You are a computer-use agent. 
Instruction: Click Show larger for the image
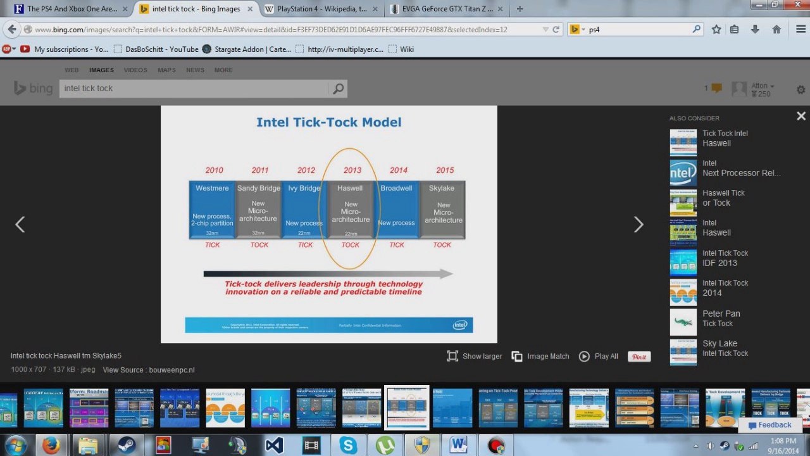click(475, 357)
